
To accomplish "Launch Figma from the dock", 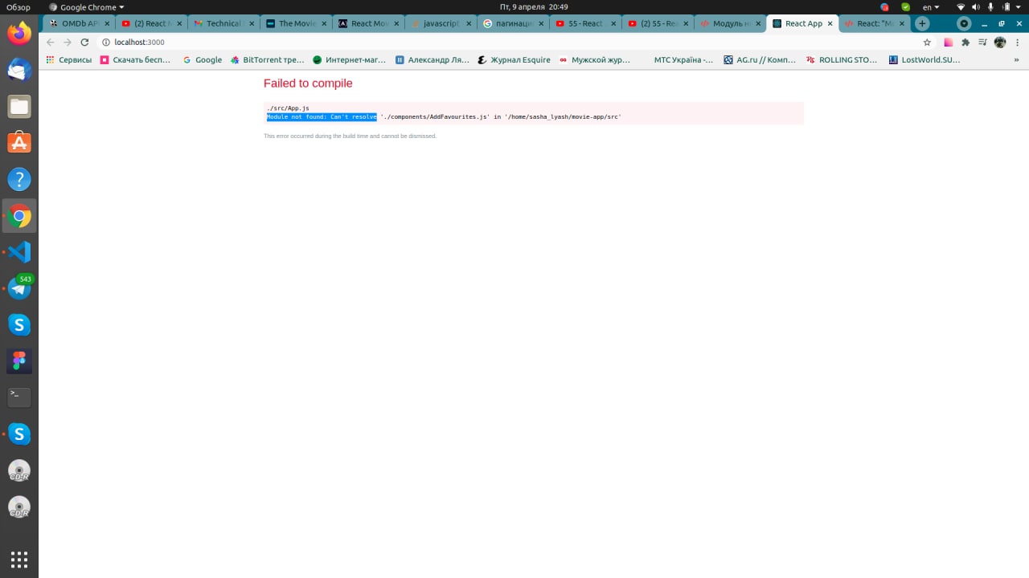I will (19, 361).
